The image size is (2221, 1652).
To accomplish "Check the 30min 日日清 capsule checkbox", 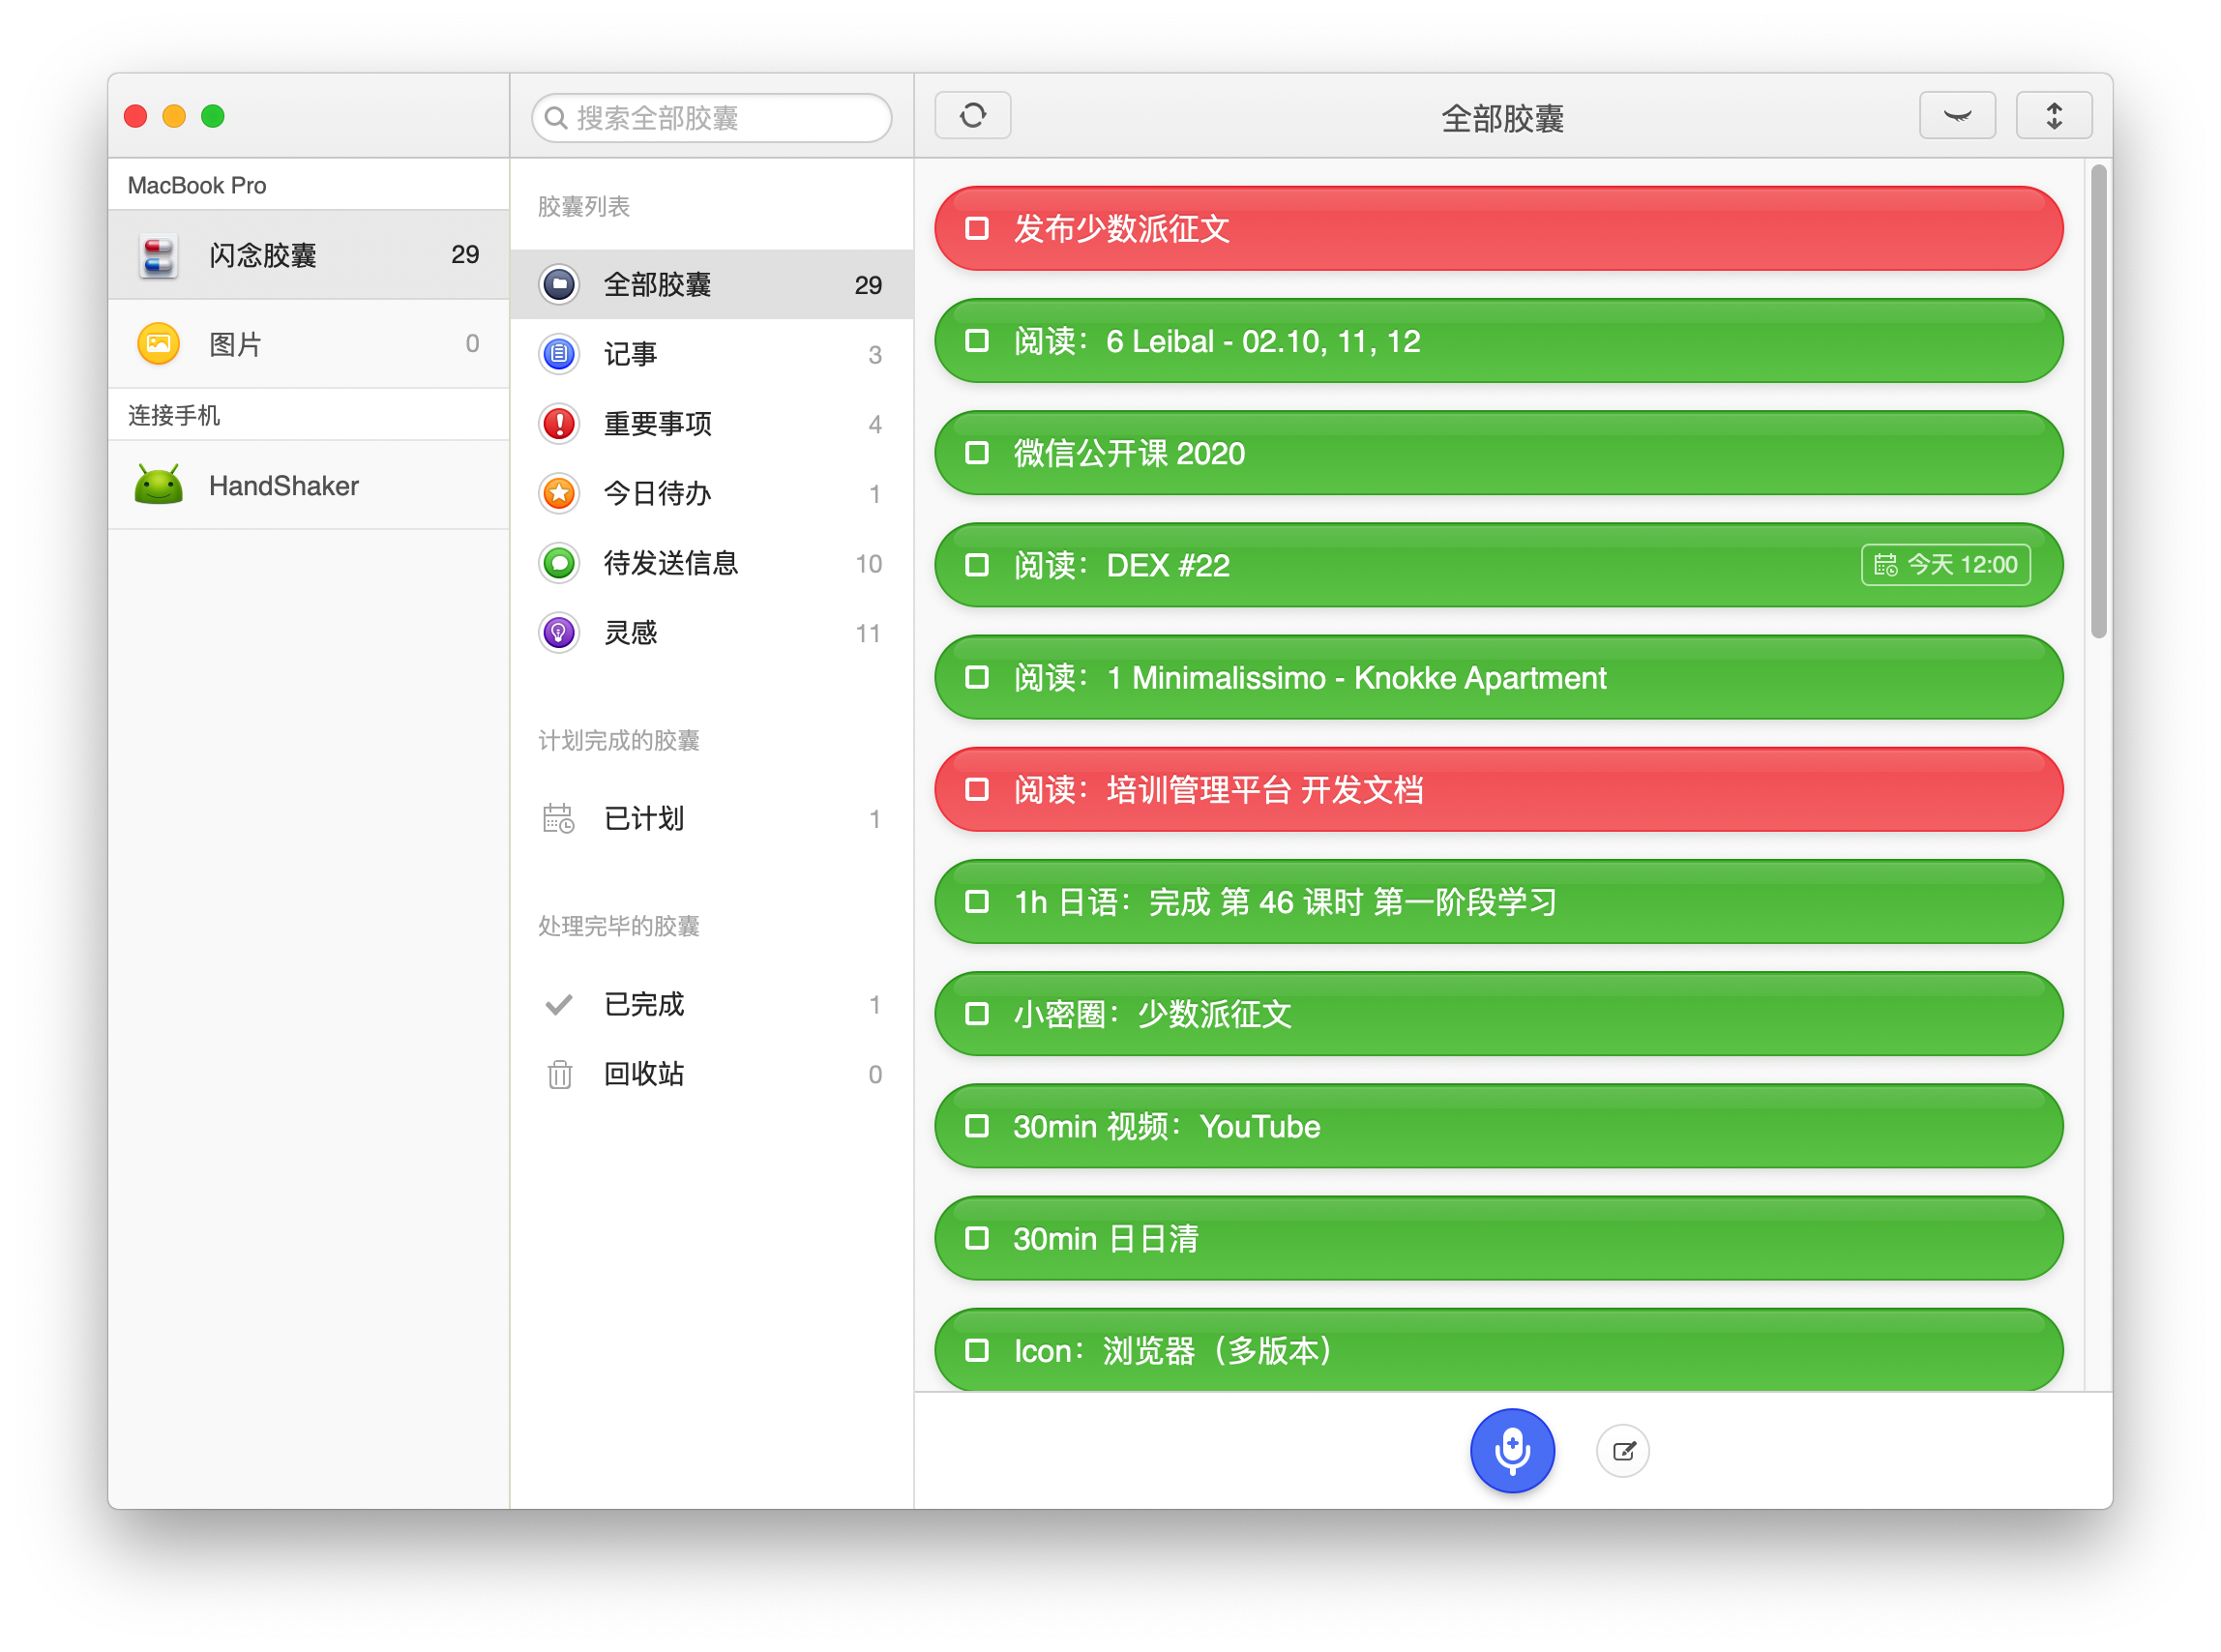I will point(977,1239).
